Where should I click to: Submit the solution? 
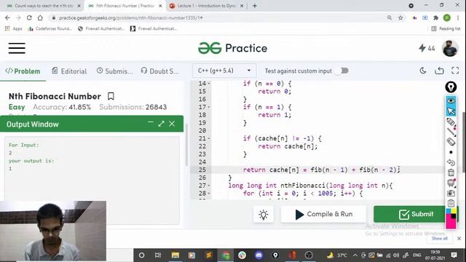415,214
